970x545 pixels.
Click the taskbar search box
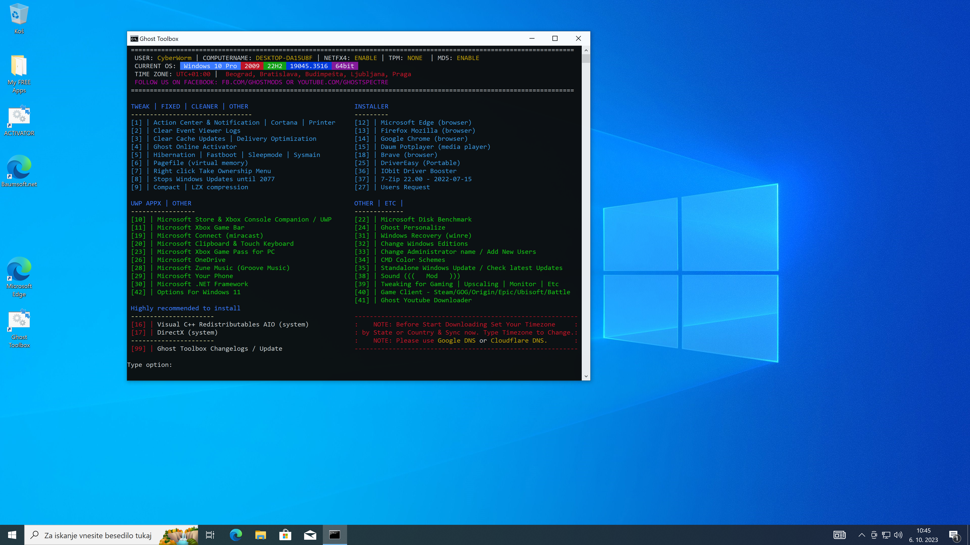tap(111, 535)
